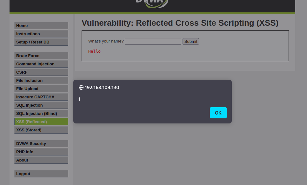The image size is (307, 185).
Task: Click the 192.168.109.130 dialog origin text
Action: 102,88
